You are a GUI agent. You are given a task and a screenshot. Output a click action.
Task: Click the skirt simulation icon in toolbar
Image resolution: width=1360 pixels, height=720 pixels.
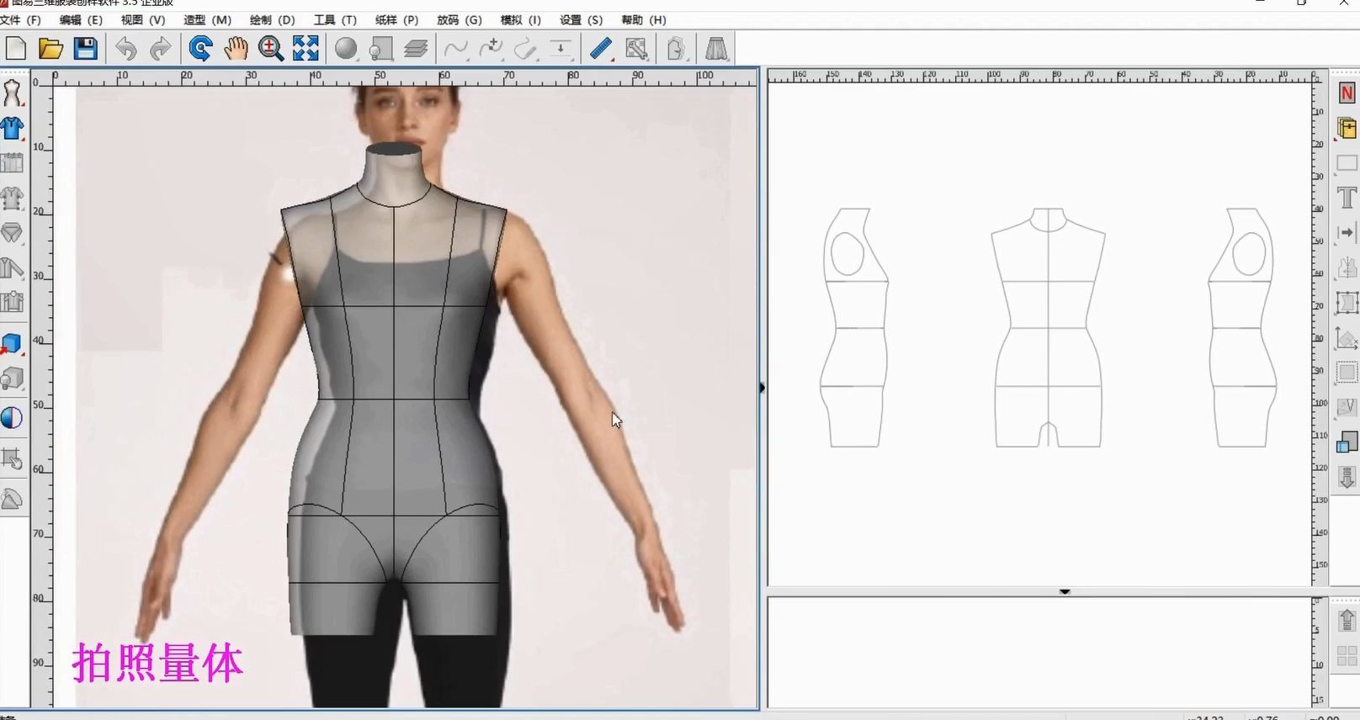point(716,49)
